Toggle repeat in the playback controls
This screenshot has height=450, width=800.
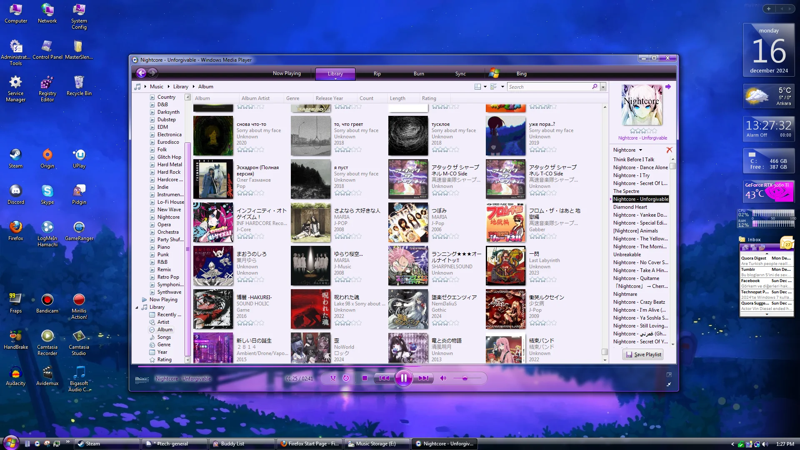point(346,378)
